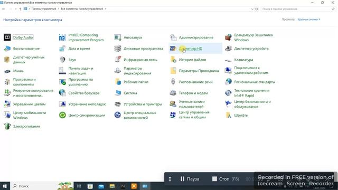Click the taskbar Поиск search box
338x190 pixels.
click(x=42, y=186)
